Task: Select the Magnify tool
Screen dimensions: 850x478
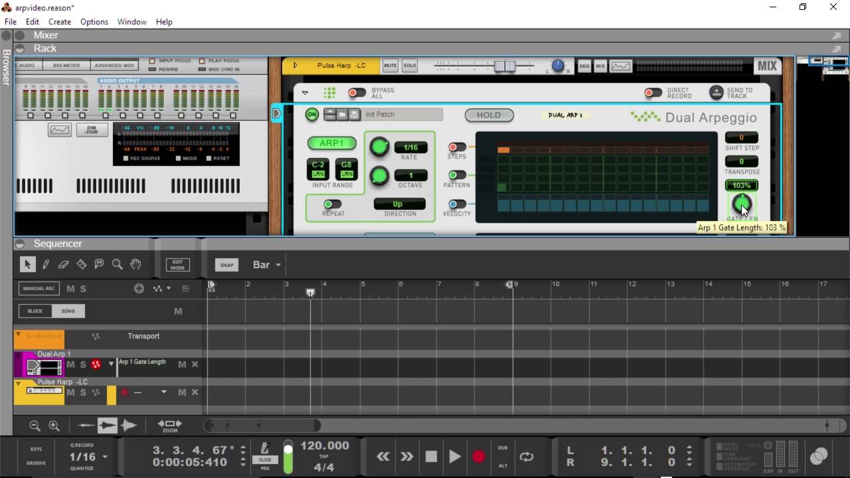Action: (x=118, y=264)
